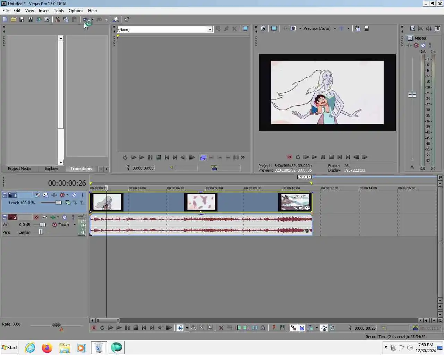The height and width of the screenshot is (355, 444).
Task: Launch Firefox from the taskbar
Action: pos(47,347)
